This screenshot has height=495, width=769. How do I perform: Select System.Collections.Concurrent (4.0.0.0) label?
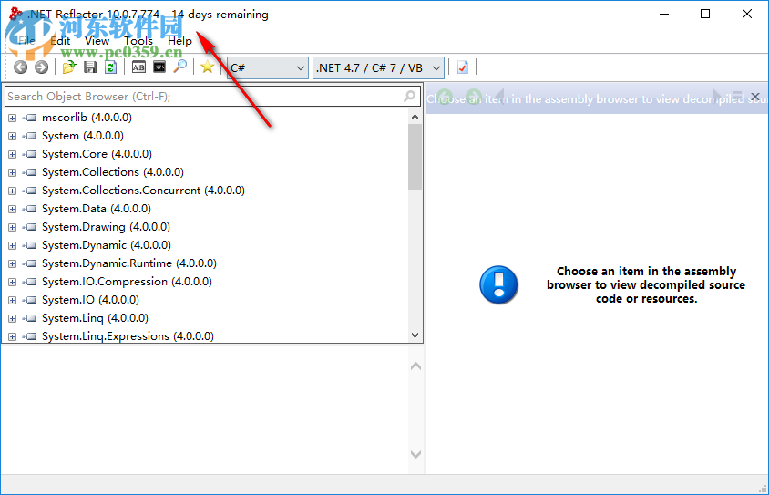pyautogui.click(x=143, y=191)
